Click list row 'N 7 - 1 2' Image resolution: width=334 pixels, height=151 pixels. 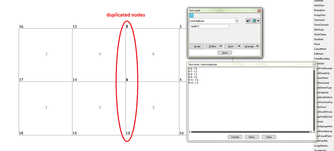(x=192, y=71)
